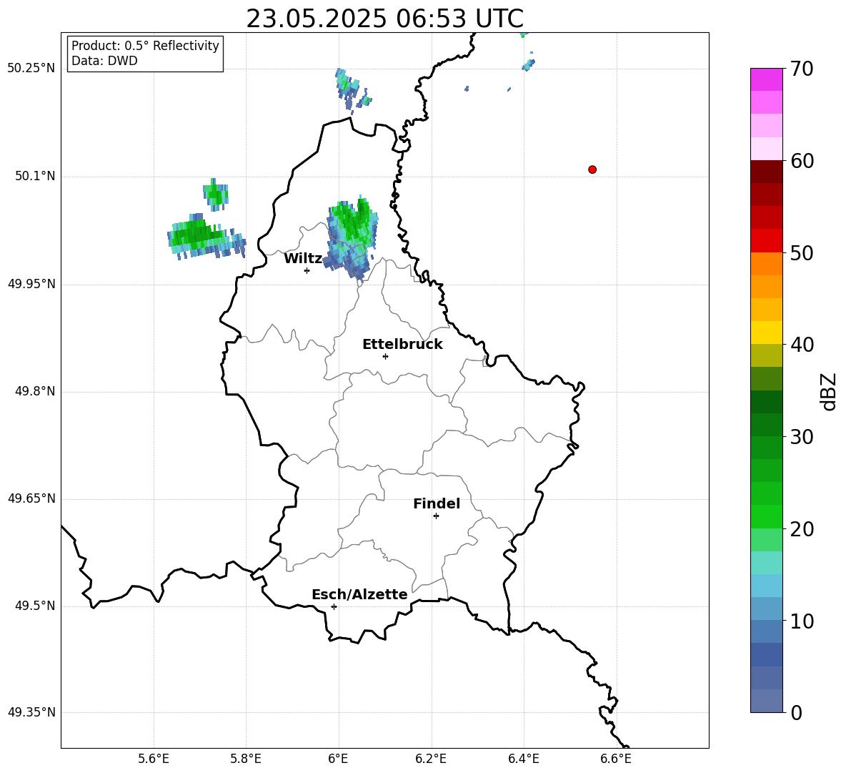
Task: Click the 'Product: 0.5° Reflectivity' text
Action: (145, 45)
